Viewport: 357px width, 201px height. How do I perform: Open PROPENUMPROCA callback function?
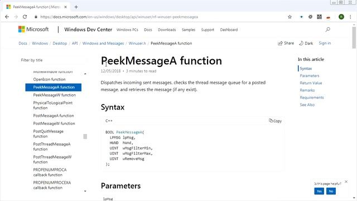[50, 173]
